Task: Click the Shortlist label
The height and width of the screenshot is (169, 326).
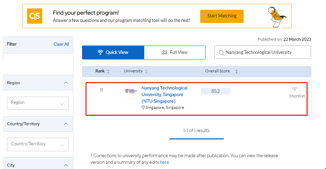Action: (x=297, y=96)
